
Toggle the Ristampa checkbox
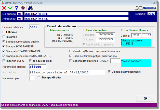click(4, 37)
